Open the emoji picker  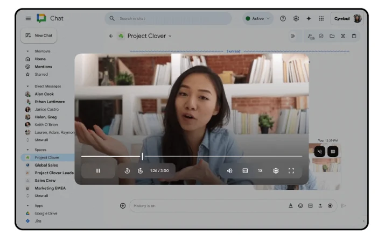(300, 206)
